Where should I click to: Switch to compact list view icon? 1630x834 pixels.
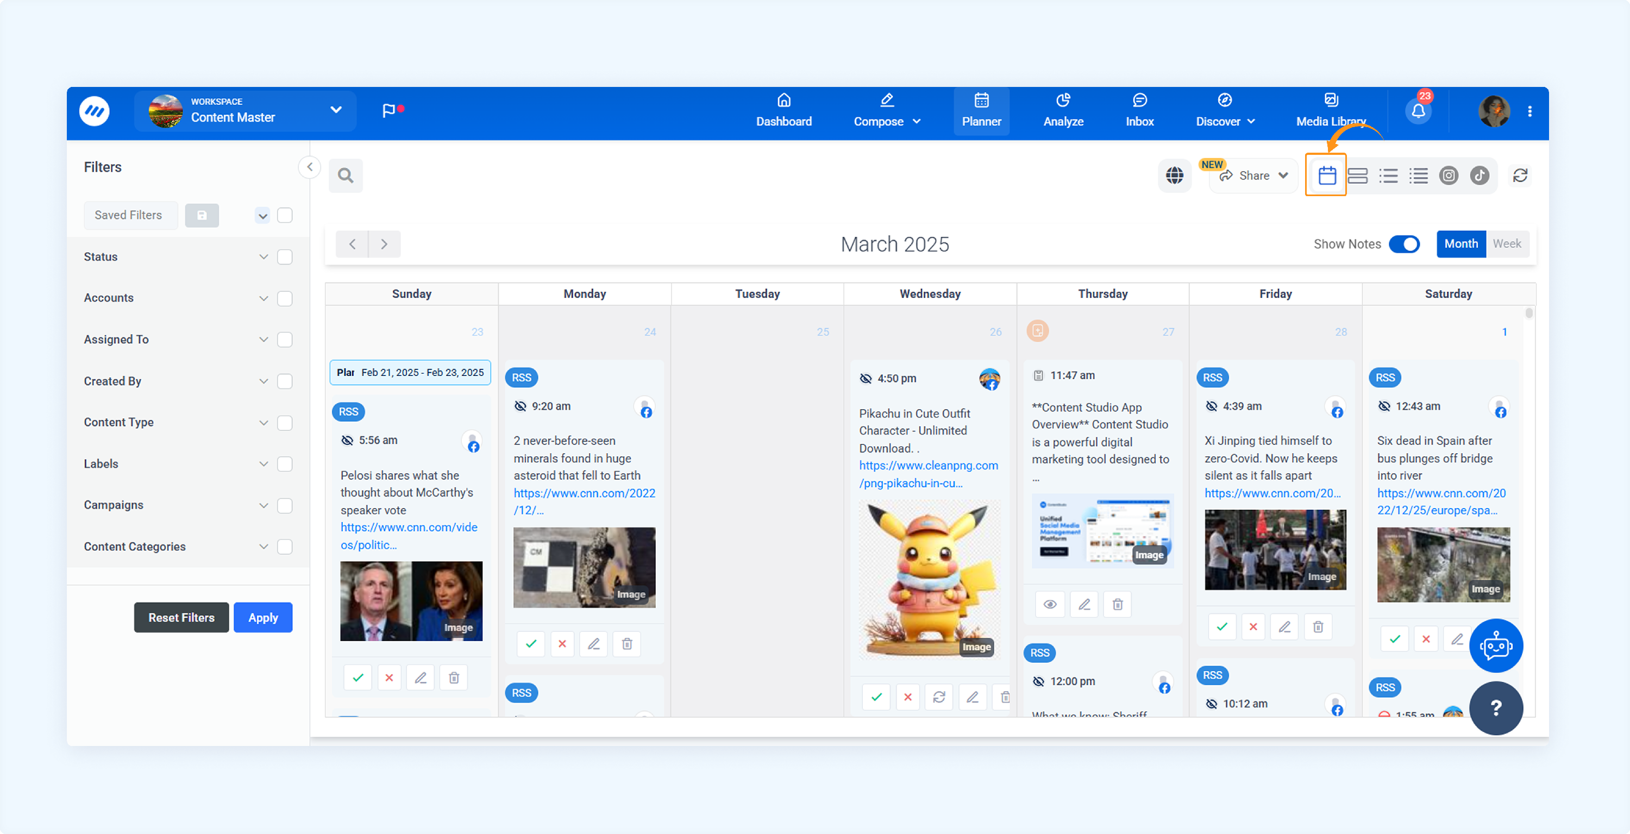click(x=1418, y=175)
